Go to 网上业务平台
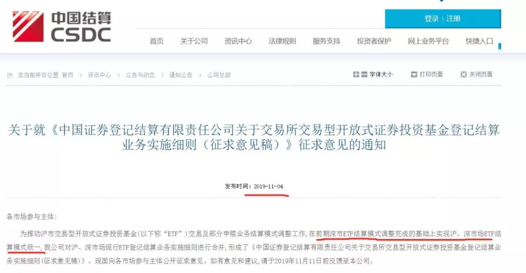Screen dimensions: 526x273 (x=428, y=41)
